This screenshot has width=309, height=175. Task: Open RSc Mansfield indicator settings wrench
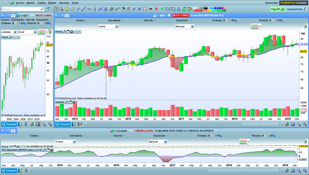[x=44, y=150]
